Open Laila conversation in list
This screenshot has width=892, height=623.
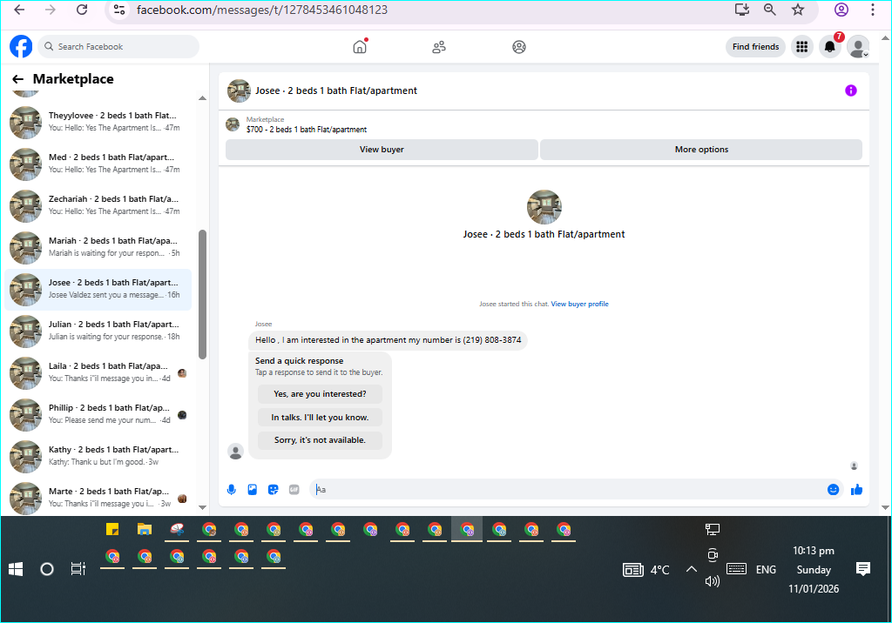98,372
